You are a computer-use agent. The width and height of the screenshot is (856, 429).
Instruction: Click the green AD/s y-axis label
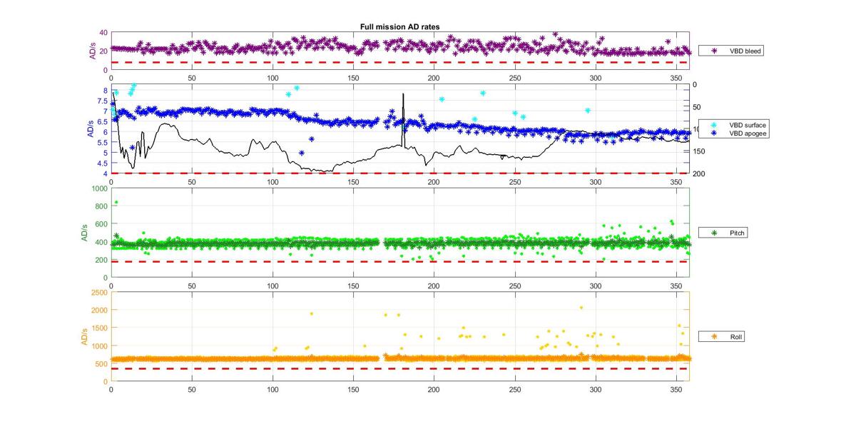(x=83, y=233)
